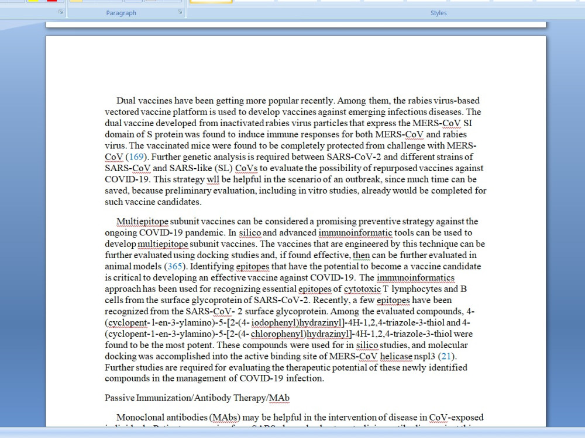The image size is (585, 438).
Task: Follow the citation link 169
Action: [x=136, y=157]
